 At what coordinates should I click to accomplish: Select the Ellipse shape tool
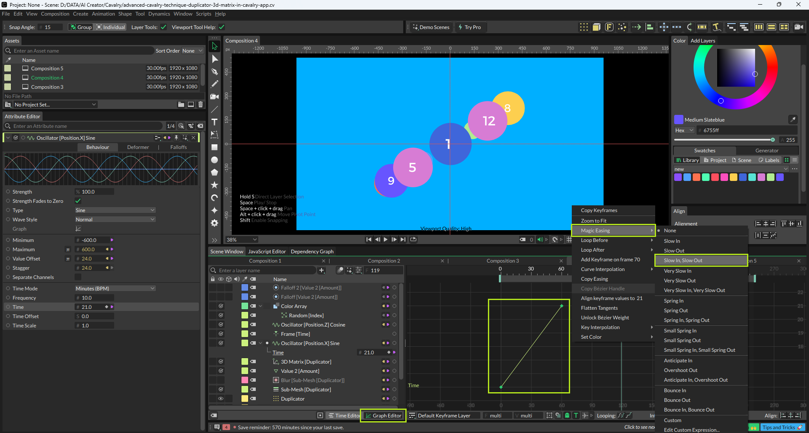click(x=214, y=160)
